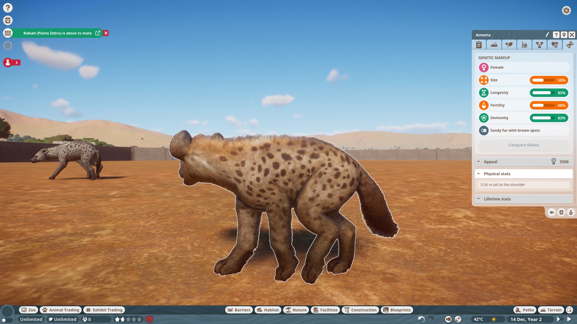Click the guest count showing 0
The image size is (577, 324).
[96, 319]
